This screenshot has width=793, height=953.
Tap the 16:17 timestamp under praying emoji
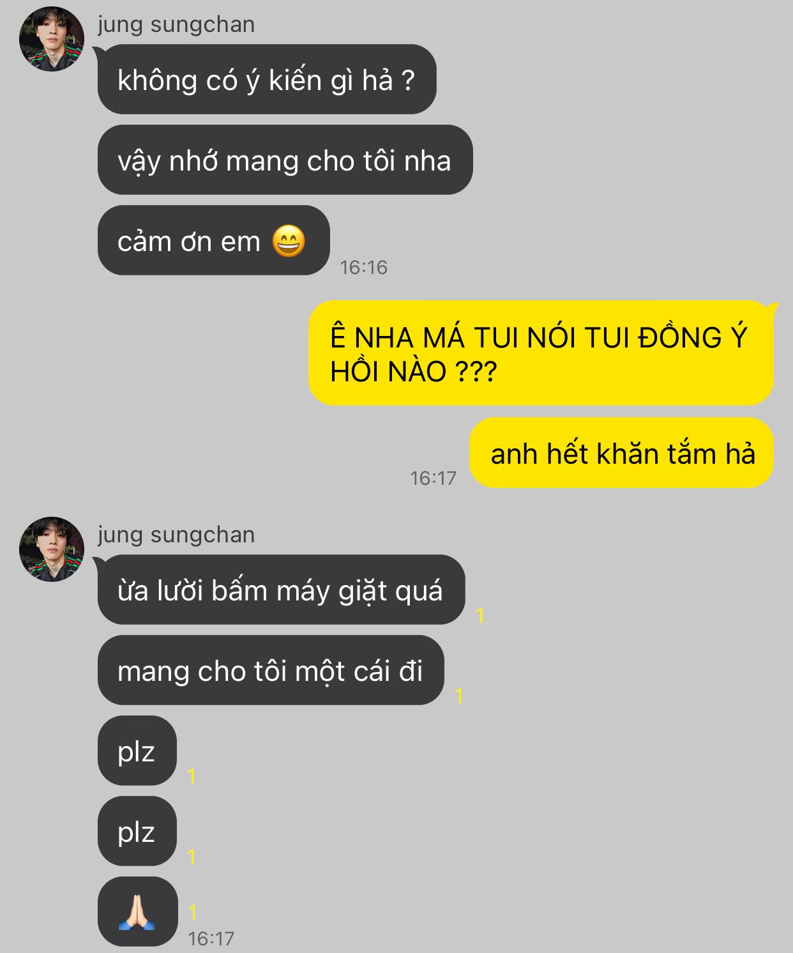click(x=211, y=938)
